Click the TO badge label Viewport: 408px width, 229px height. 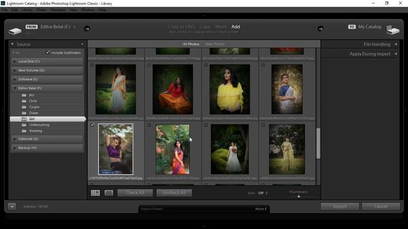pos(351,27)
